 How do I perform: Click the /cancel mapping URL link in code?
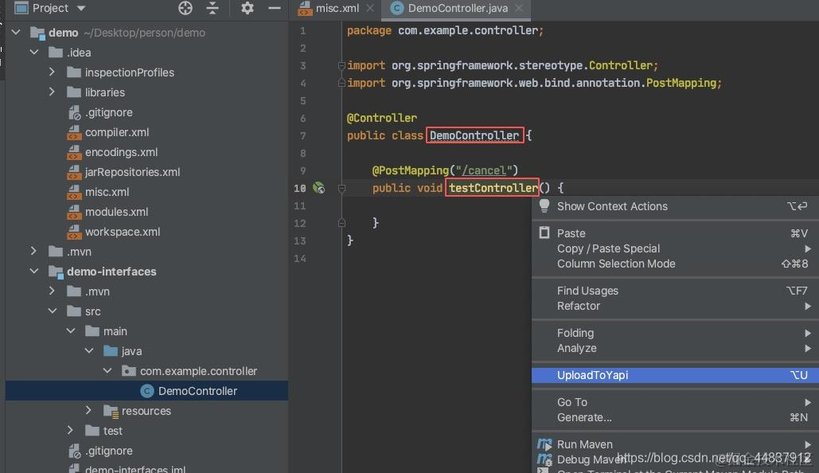pos(484,170)
